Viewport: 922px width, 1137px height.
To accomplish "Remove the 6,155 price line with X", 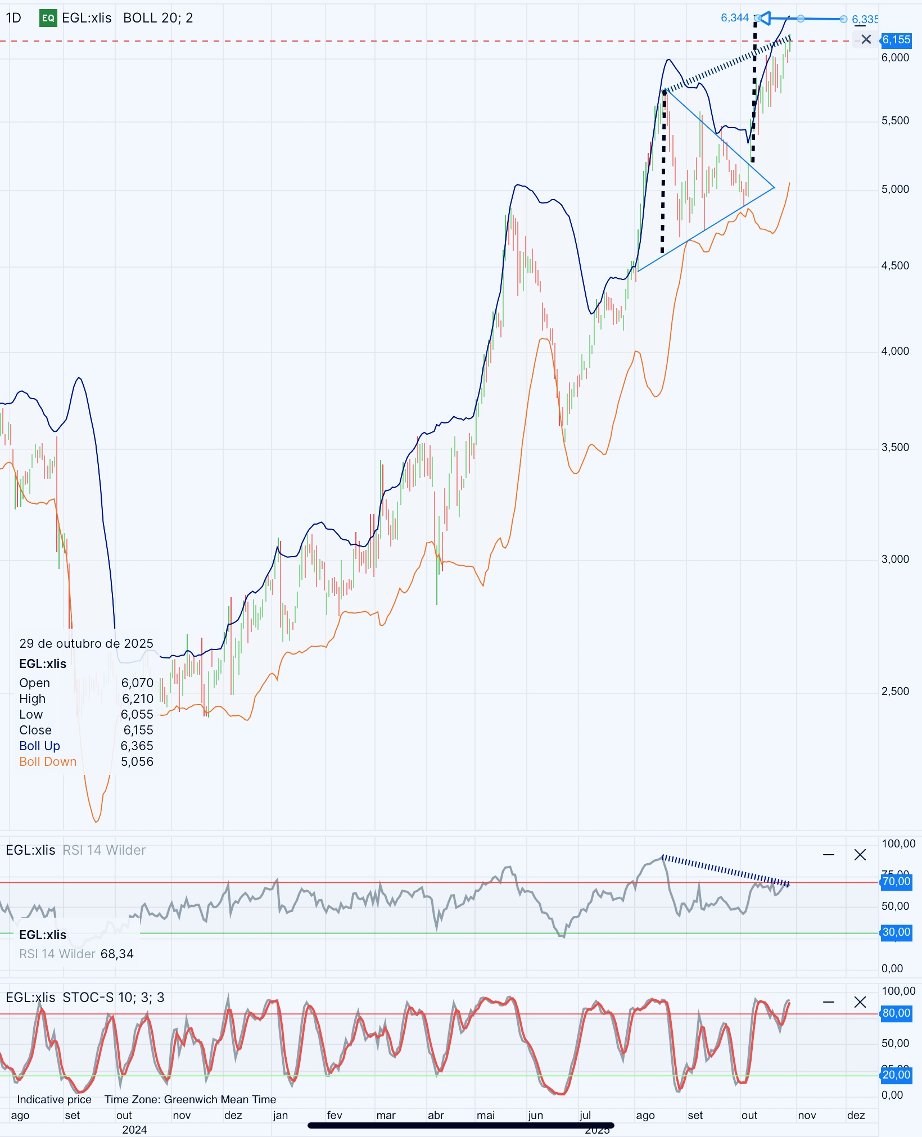I will pyautogui.click(x=866, y=39).
